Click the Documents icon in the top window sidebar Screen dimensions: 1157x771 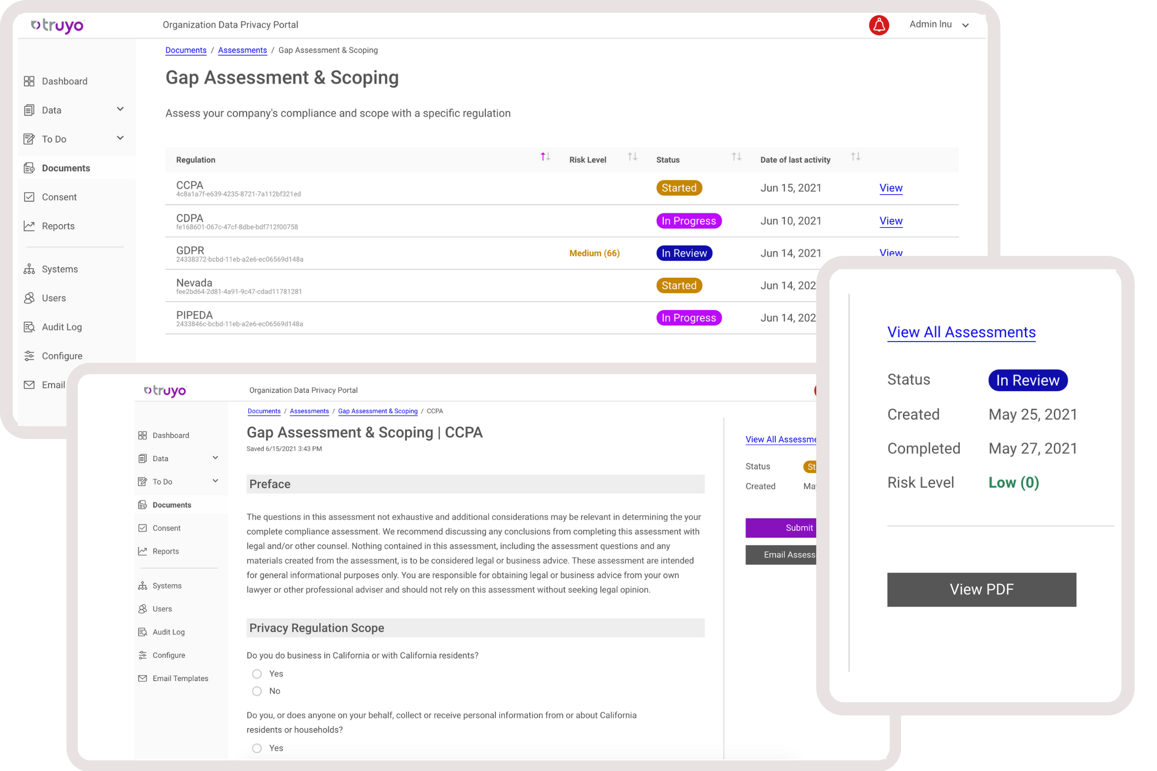(x=29, y=168)
